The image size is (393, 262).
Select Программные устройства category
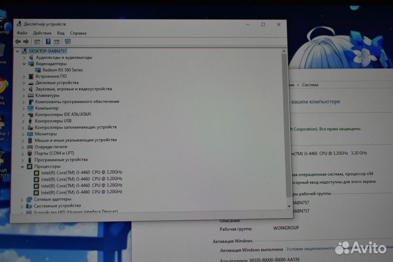pos(61,160)
